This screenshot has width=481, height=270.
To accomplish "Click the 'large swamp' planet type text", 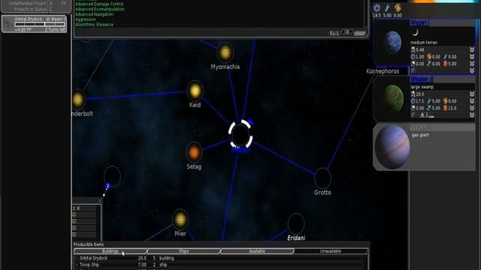I will (x=422, y=87).
